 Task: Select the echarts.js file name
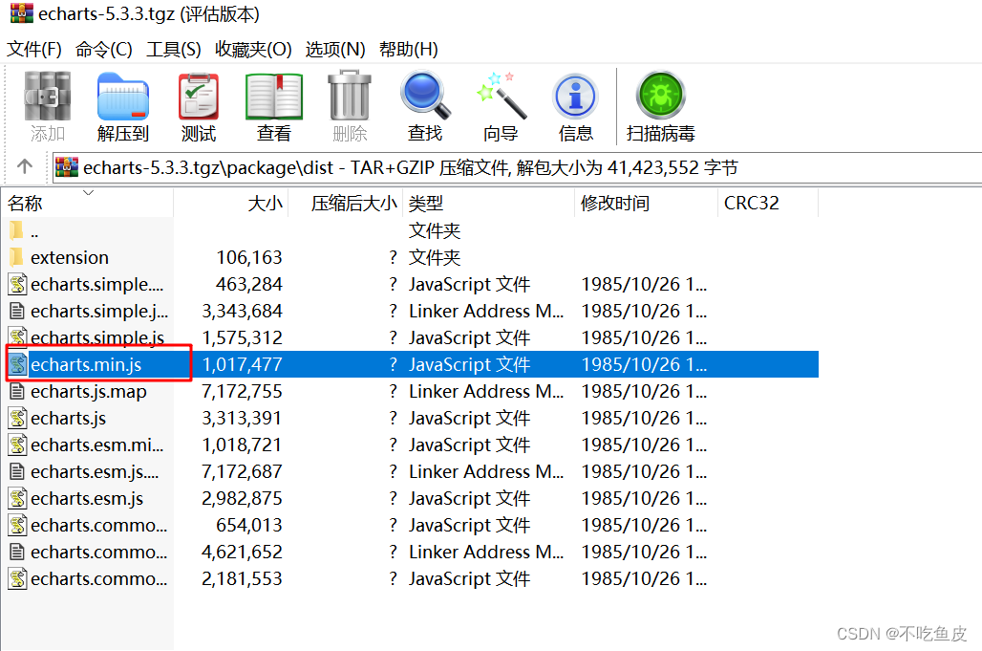68,418
